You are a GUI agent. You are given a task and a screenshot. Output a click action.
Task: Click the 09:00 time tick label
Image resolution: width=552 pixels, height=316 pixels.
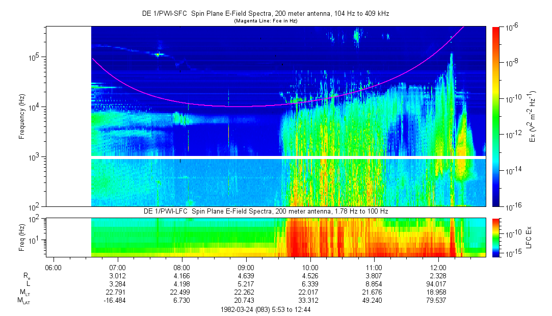coord(246,268)
